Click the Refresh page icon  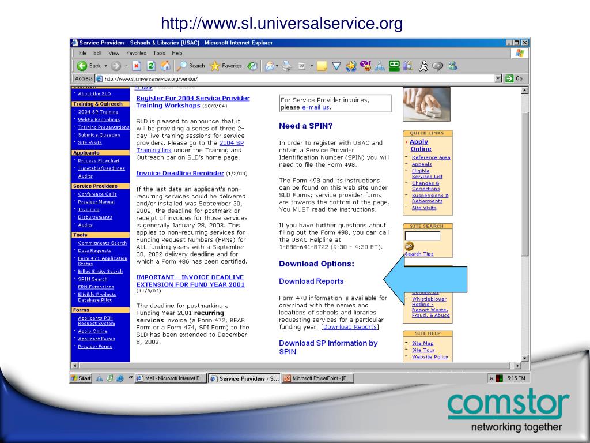click(x=151, y=66)
